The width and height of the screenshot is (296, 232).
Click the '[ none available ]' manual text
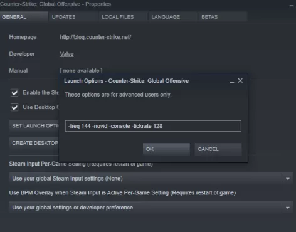click(81, 71)
